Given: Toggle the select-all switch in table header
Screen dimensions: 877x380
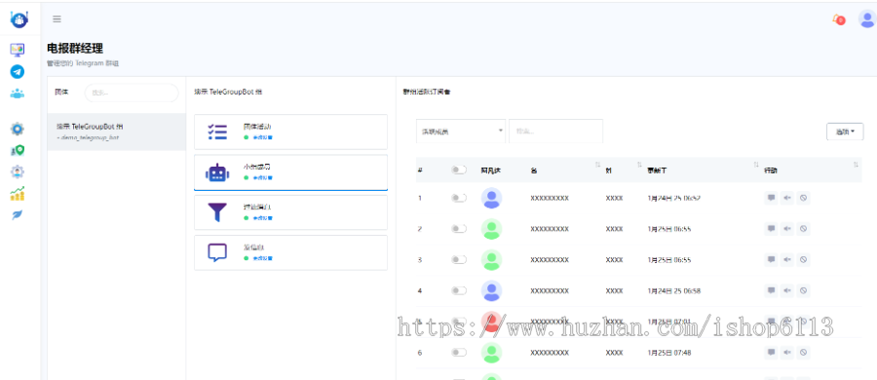Looking at the screenshot, I should click(459, 170).
